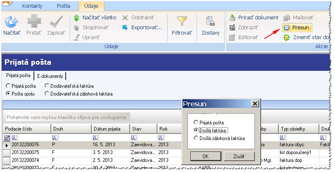
Task: Select Dodávateľská faktúra radio button
Action: tap(47, 86)
